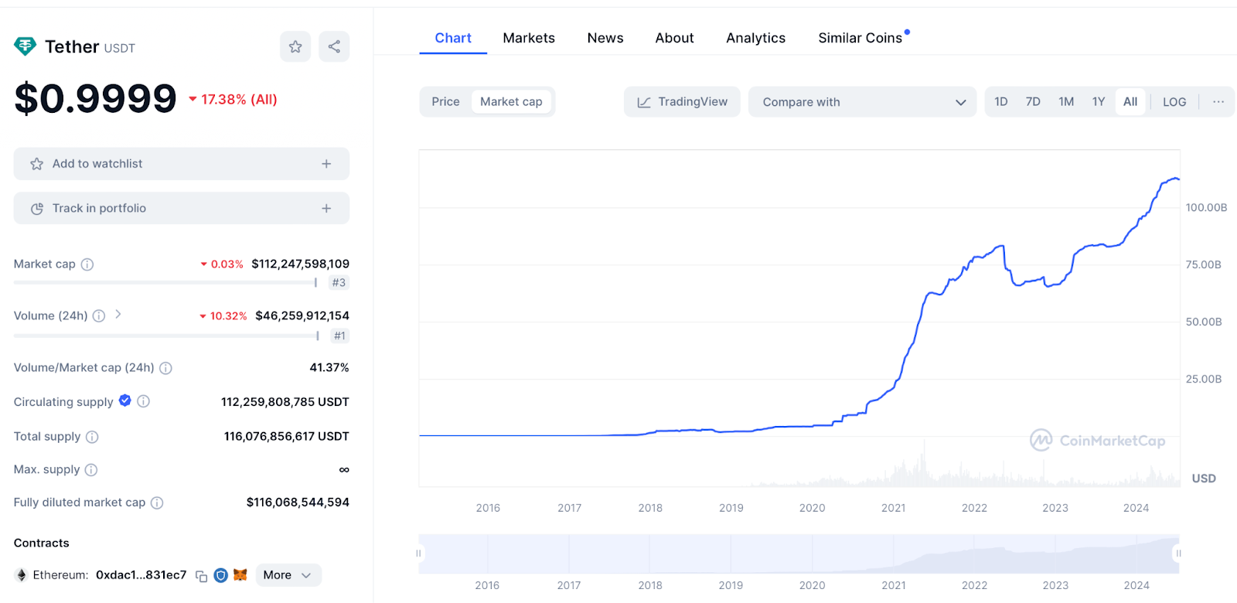Click the $46,259,912,154 volume value
The height and width of the screenshot is (603, 1237).
[x=302, y=315]
